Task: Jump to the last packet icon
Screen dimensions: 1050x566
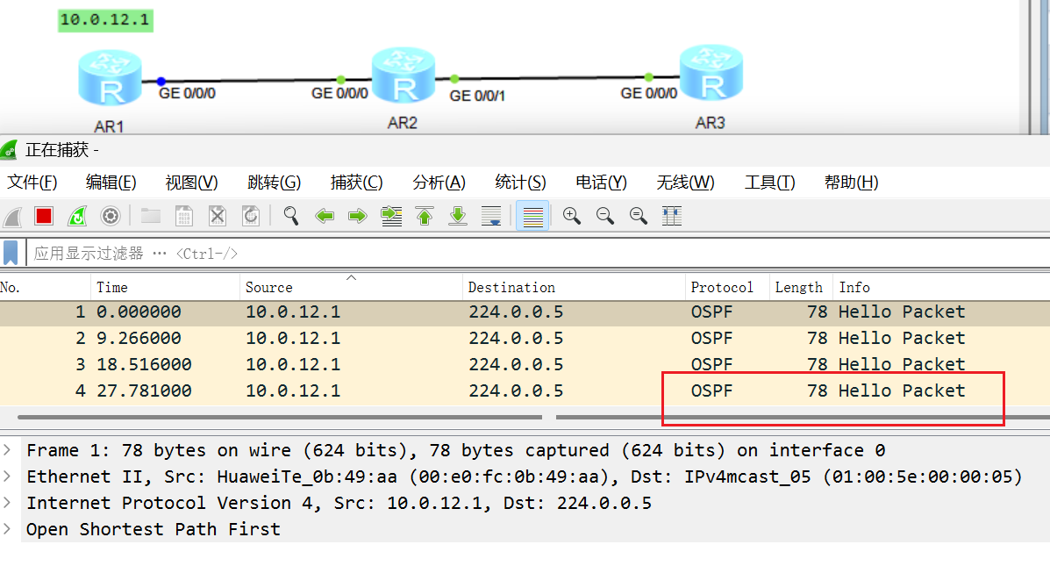Action: tap(458, 216)
